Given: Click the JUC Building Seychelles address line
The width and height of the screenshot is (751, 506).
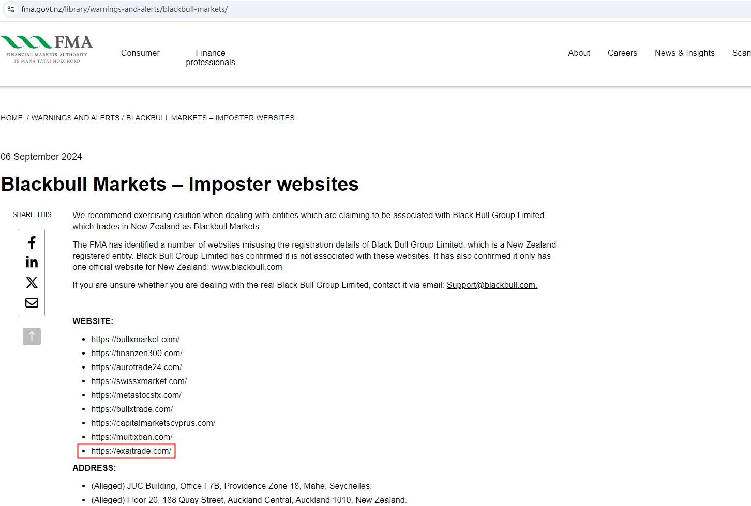Looking at the screenshot, I should click(232, 486).
